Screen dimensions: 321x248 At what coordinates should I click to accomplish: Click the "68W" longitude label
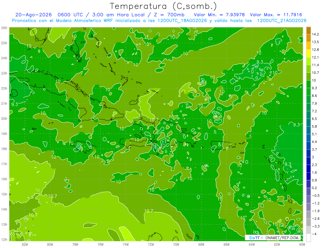[201, 245]
